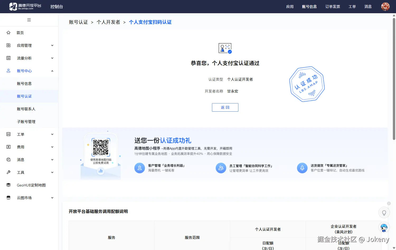Select 账号信息 under 账号中心
The image size is (396, 250).
tap(24, 83)
